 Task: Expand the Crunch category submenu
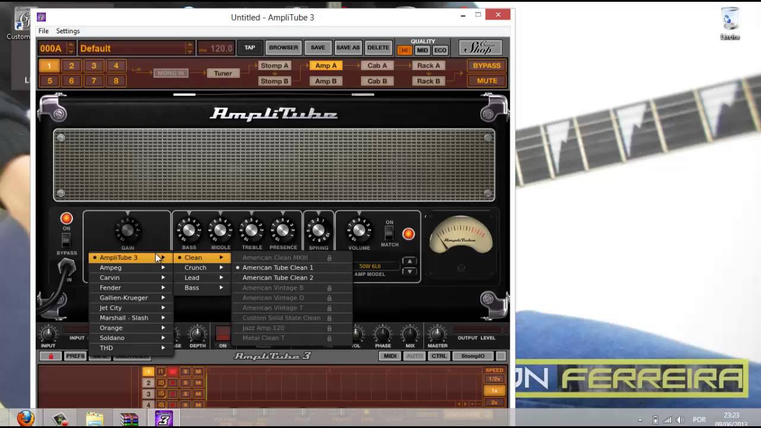click(202, 267)
